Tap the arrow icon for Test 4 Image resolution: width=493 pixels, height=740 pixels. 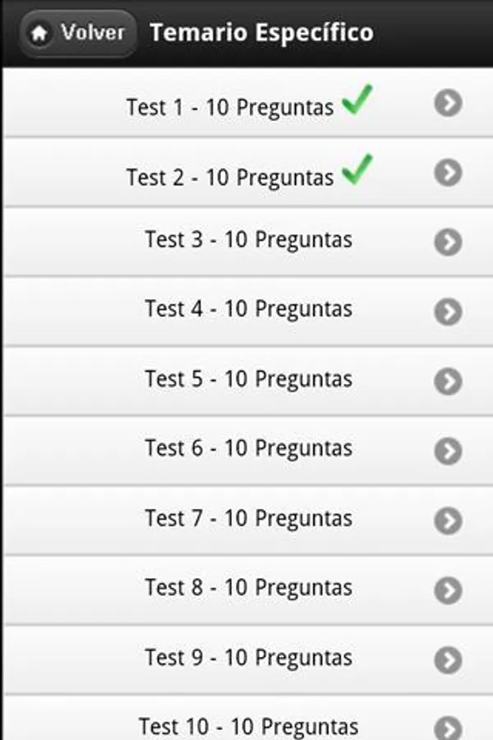click(448, 312)
